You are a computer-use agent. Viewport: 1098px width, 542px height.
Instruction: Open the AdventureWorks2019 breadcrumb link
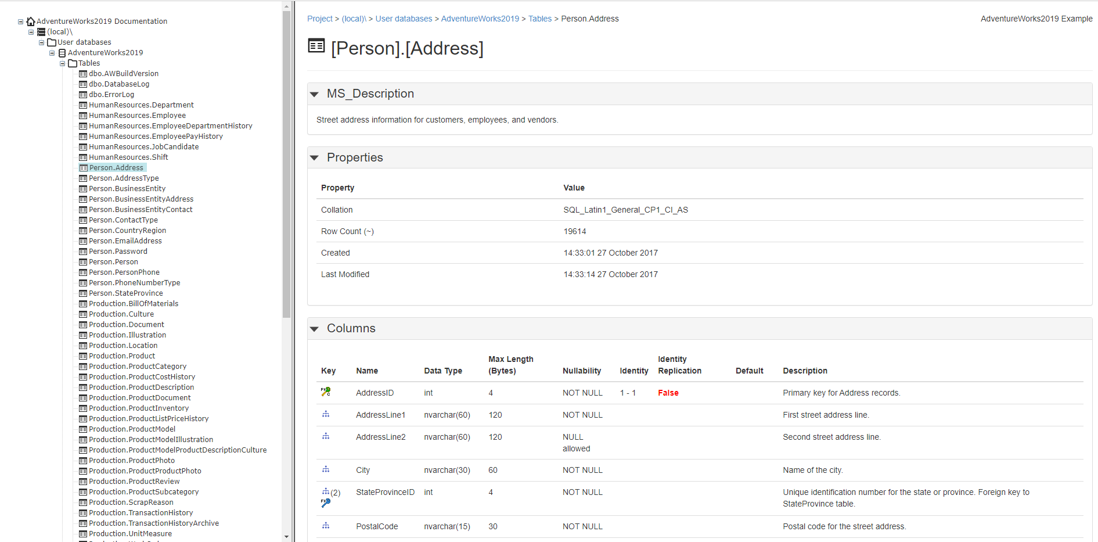(x=480, y=19)
